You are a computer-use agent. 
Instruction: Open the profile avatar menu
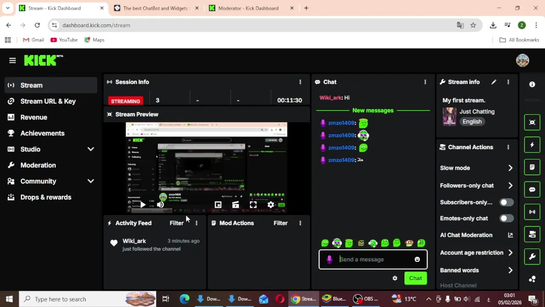point(522,61)
